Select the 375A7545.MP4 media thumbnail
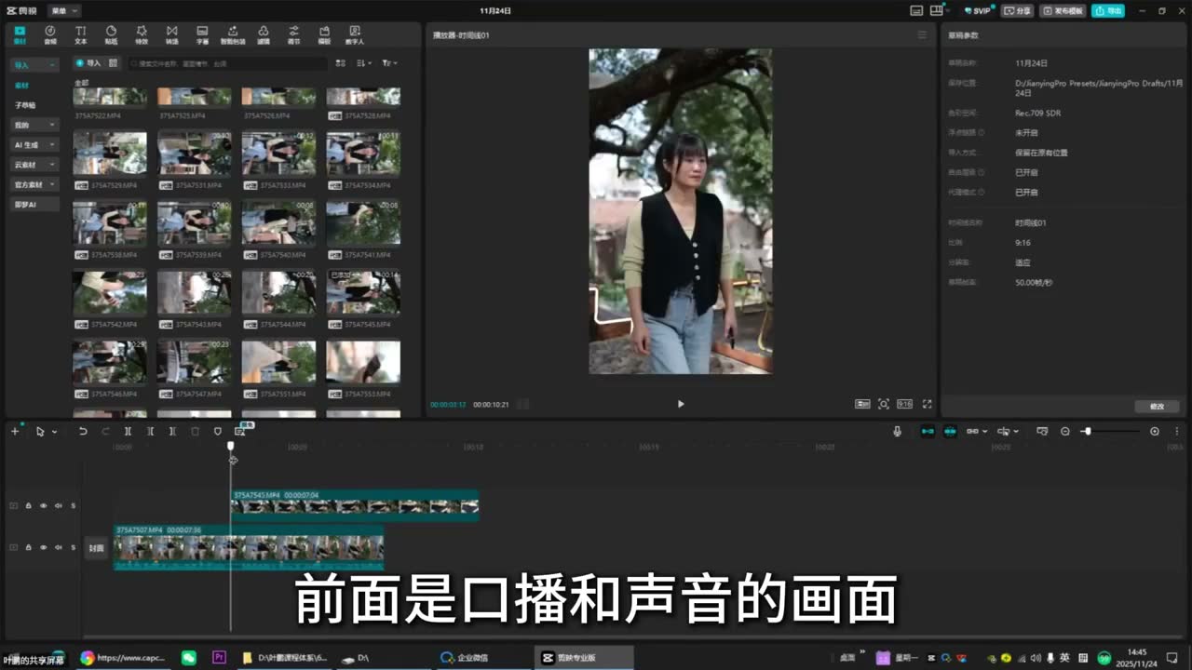Viewport: 1192px width, 670px height. pos(363,292)
